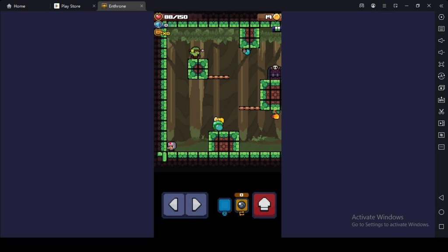Tap the heart health counter 88/150
The height and width of the screenshot is (252, 448).
point(171,17)
